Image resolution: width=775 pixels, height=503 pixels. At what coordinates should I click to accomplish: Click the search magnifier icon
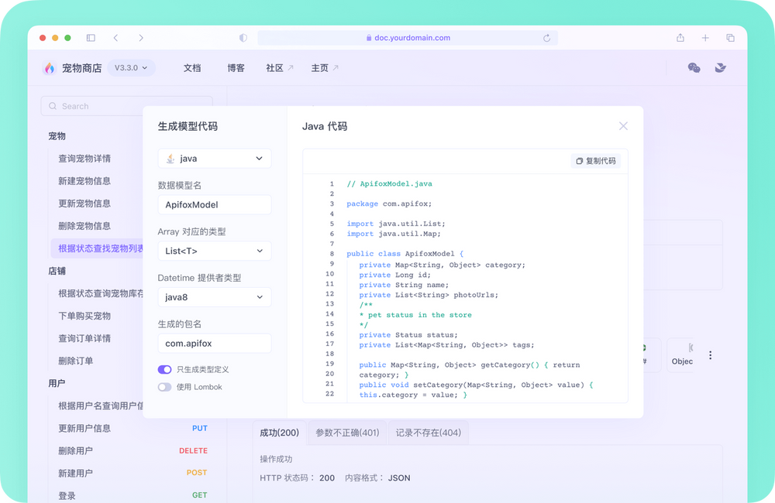tap(53, 106)
